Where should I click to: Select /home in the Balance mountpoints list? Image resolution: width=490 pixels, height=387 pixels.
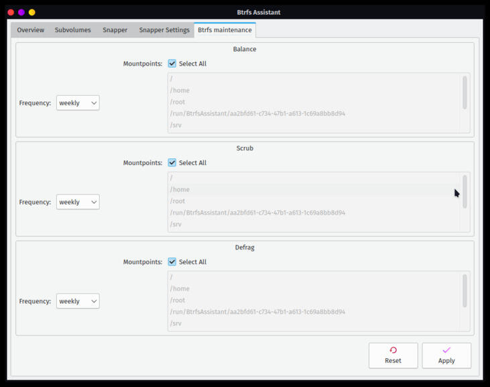pyautogui.click(x=314, y=91)
